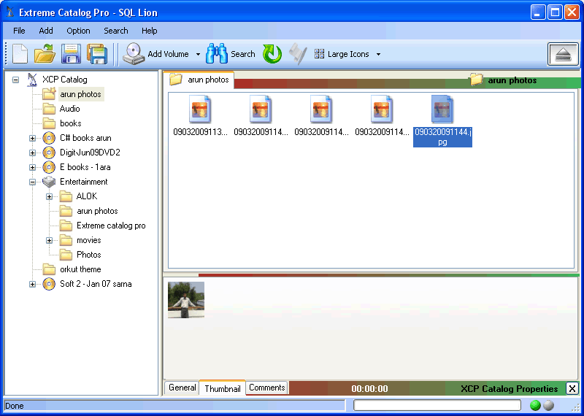
Task: Click the Soft 2 - Jan 07 sarna disc icon
Action: [49, 284]
